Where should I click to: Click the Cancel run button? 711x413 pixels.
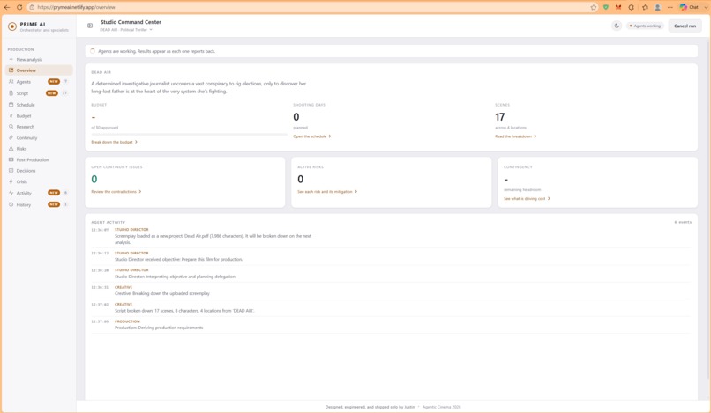685,26
